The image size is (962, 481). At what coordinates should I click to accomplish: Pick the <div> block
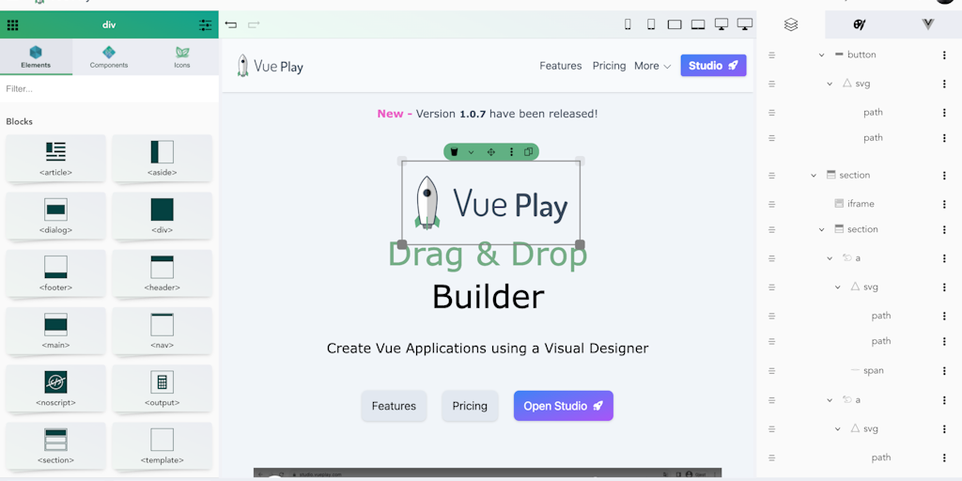pos(162,216)
